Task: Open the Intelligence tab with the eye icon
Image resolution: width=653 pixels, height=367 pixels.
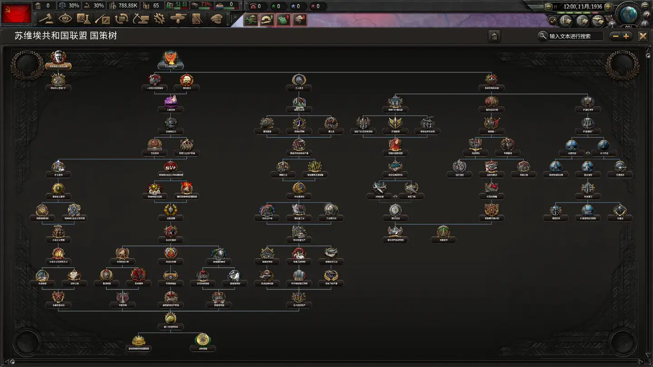Action: [66, 19]
